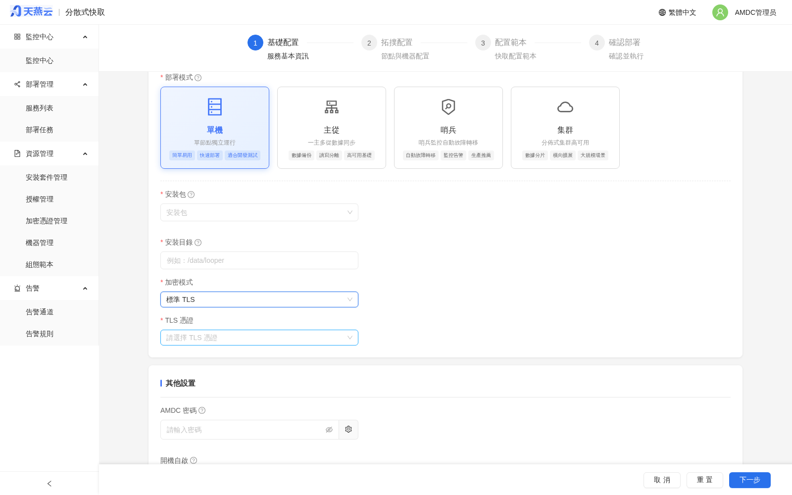Collapse the 部署管理 sidebar group
Image resolution: width=792 pixels, height=495 pixels.
tap(49, 84)
